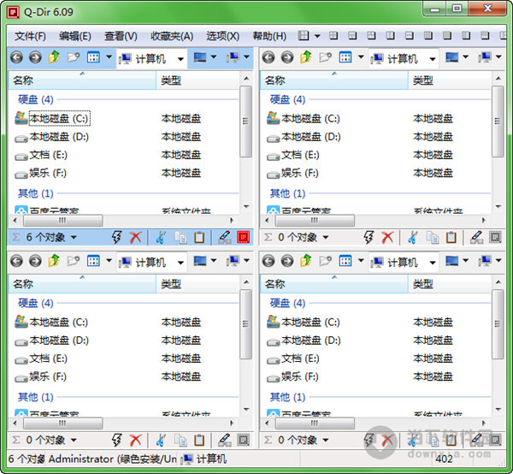Collapse 硬盘 (4) group in top-left pane
This screenshot has width=513, height=474.
[35, 99]
